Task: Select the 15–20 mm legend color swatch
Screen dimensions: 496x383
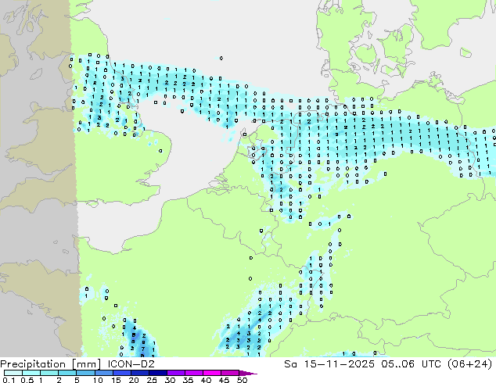Action: tap(121, 373)
